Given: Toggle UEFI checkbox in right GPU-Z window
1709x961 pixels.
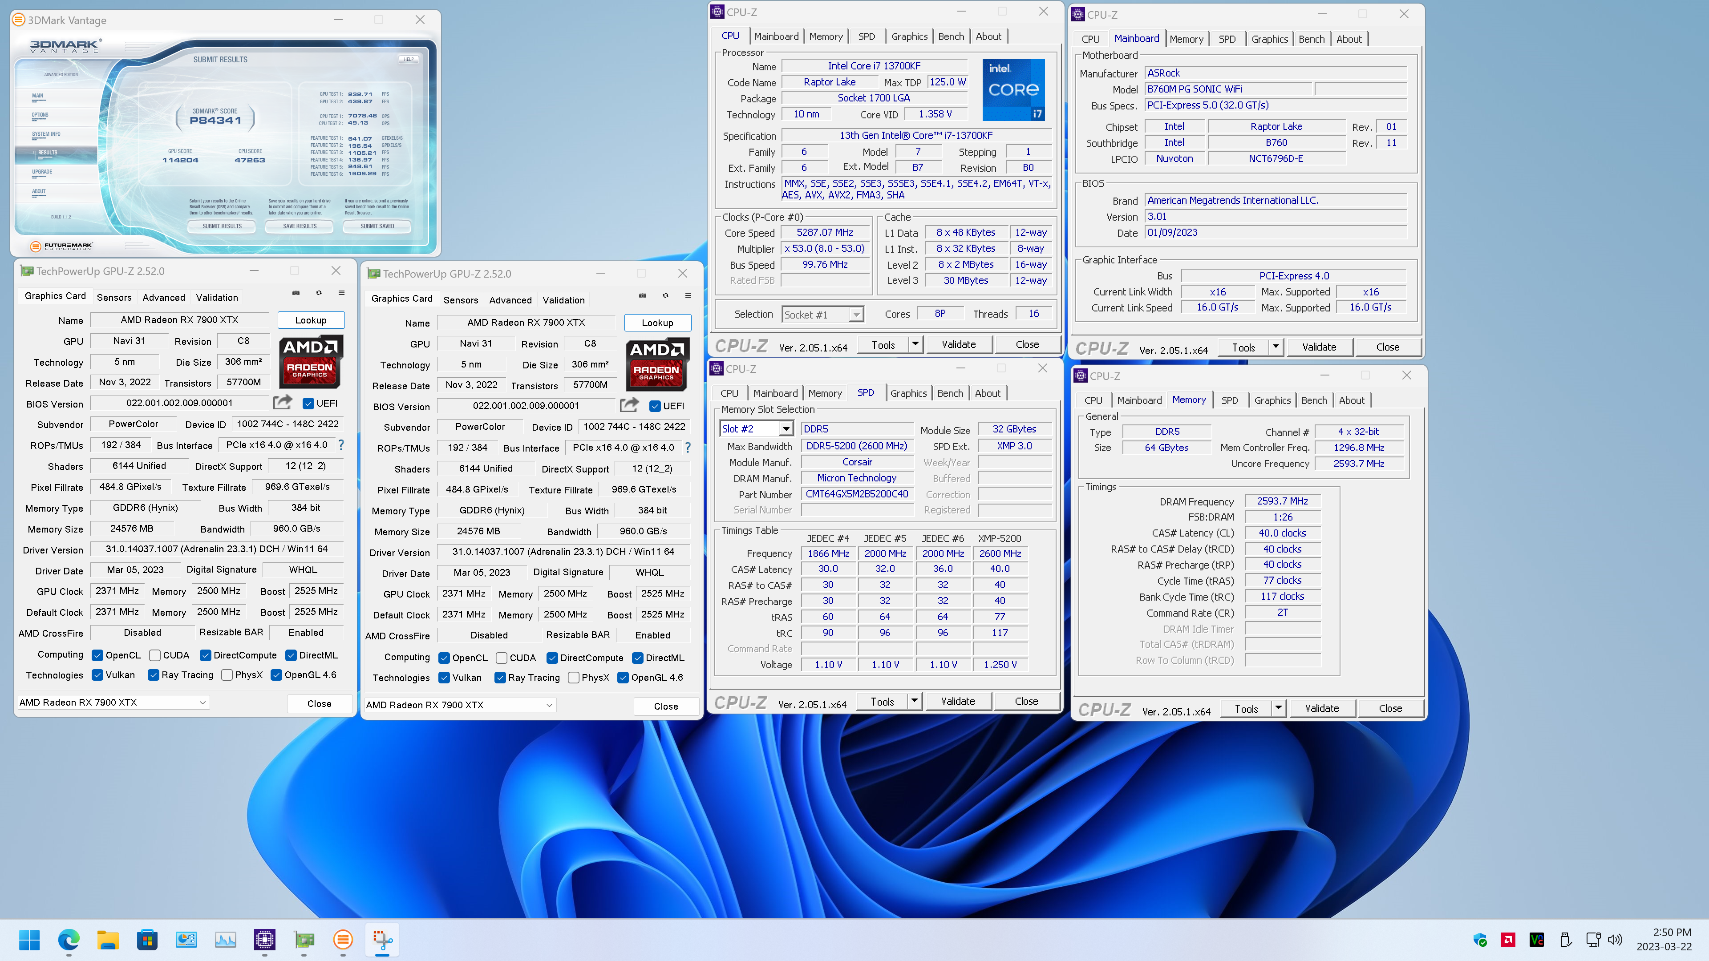Looking at the screenshot, I should pyautogui.click(x=655, y=406).
